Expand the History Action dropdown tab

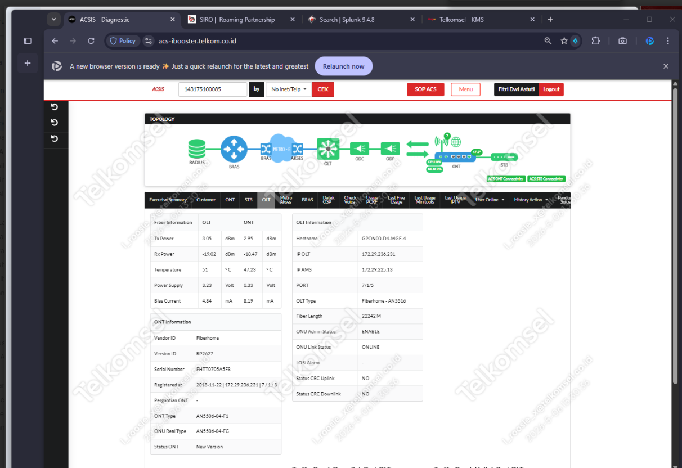(x=531, y=200)
